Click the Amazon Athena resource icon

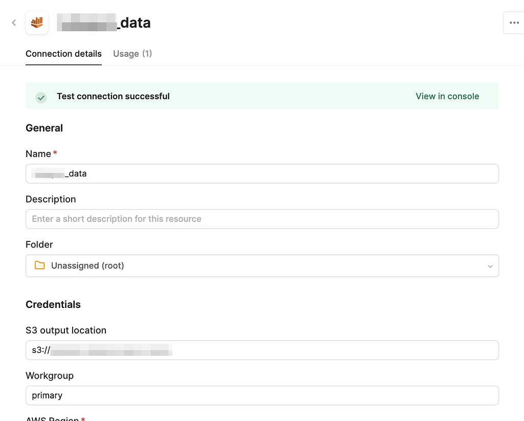[36, 23]
